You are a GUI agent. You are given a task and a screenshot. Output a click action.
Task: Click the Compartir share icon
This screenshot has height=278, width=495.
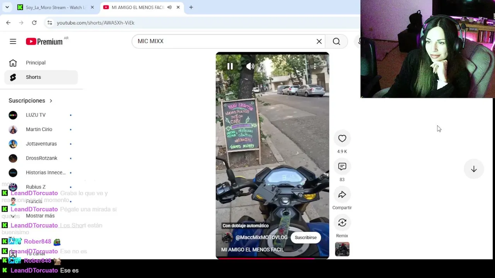click(x=342, y=195)
